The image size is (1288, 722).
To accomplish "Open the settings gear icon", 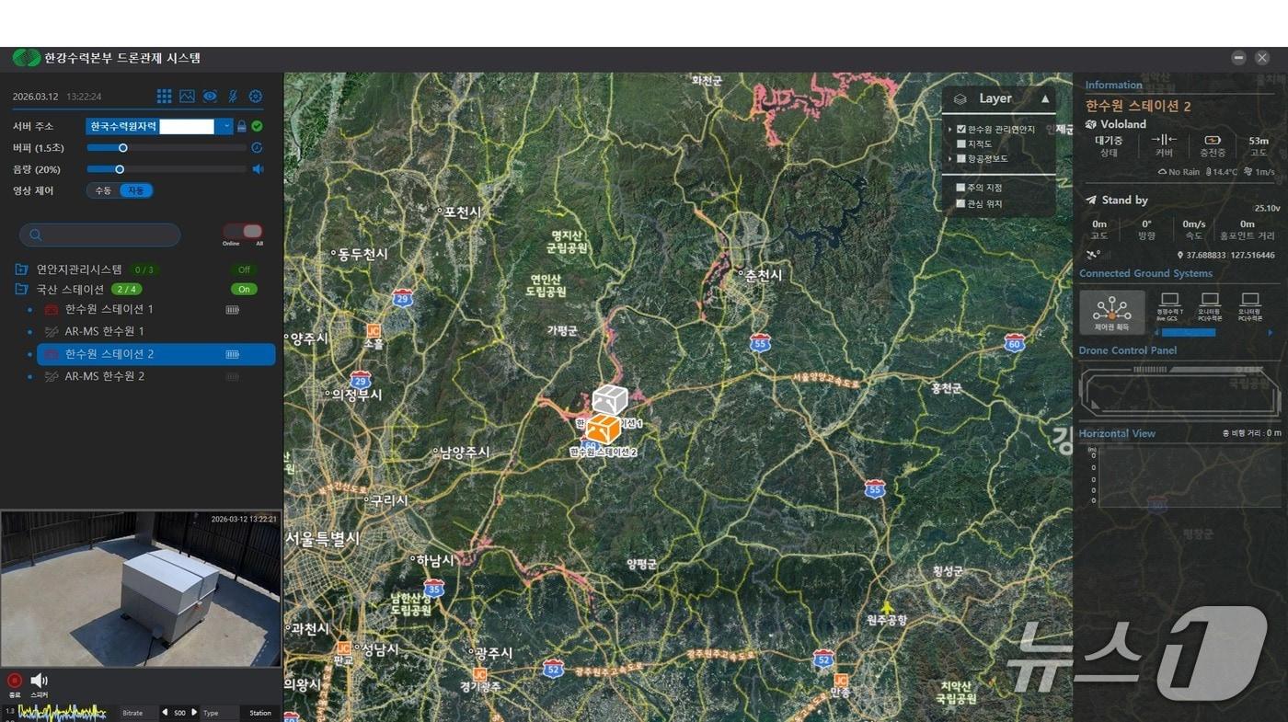I will [x=256, y=97].
